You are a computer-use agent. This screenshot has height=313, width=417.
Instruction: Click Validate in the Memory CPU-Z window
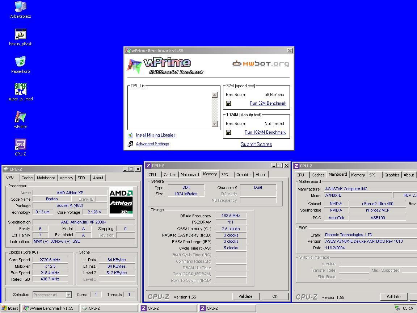click(x=245, y=296)
